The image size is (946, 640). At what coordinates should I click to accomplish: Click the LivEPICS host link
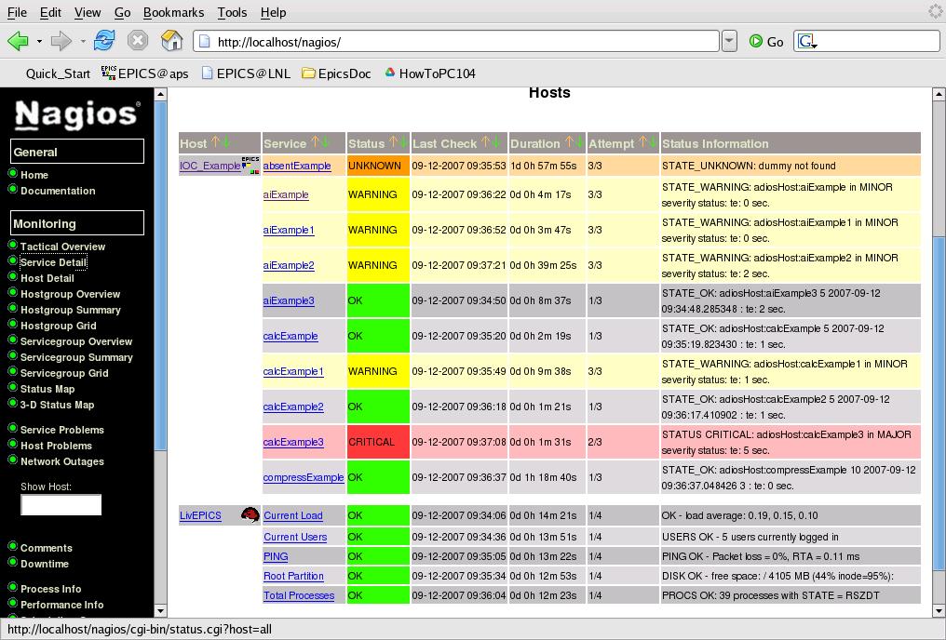point(200,516)
